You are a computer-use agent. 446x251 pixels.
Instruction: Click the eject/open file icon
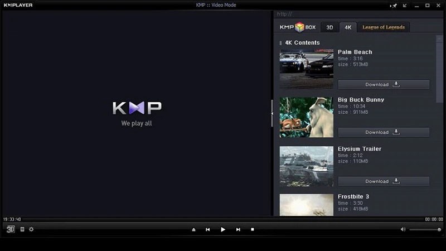(x=193, y=229)
